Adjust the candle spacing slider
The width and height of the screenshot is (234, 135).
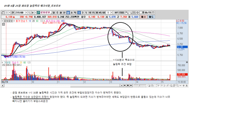tap(140, 85)
